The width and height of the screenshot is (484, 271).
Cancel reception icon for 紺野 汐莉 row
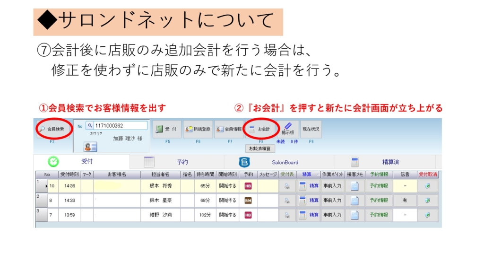[427, 215]
